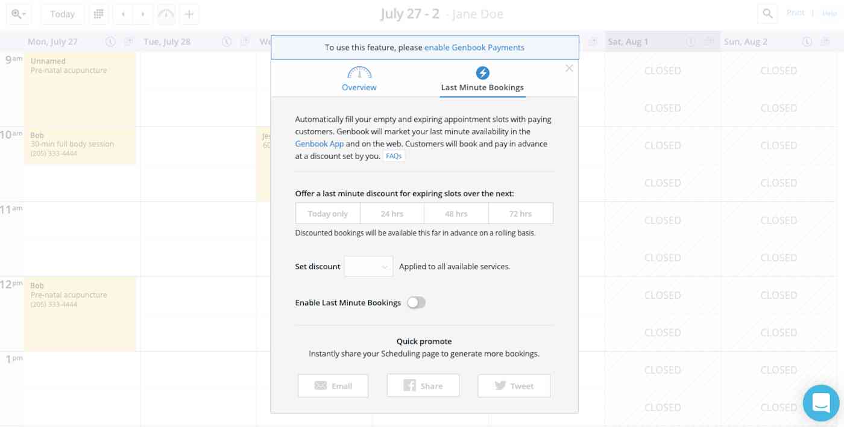Open the Set discount dropdown
This screenshot has height=427, width=844.
(x=368, y=266)
